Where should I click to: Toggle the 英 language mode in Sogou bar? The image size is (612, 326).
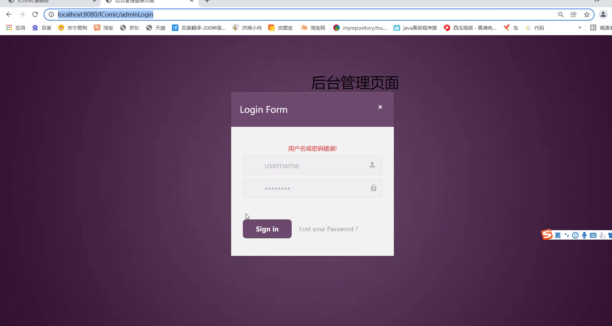pyautogui.click(x=558, y=235)
